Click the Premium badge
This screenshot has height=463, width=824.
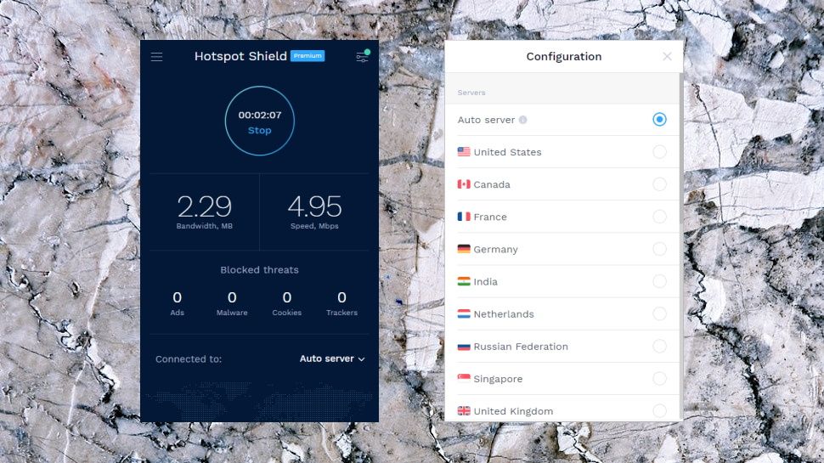(308, 56)
